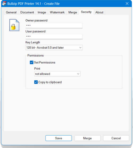This screenshot has width=133, height=148.
Task: Toggle the Set Permissions checkbox
Action: click(32, 62)
